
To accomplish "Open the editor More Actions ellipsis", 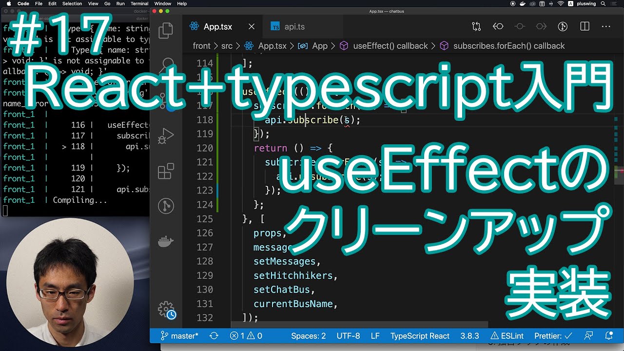I will 606,26.
